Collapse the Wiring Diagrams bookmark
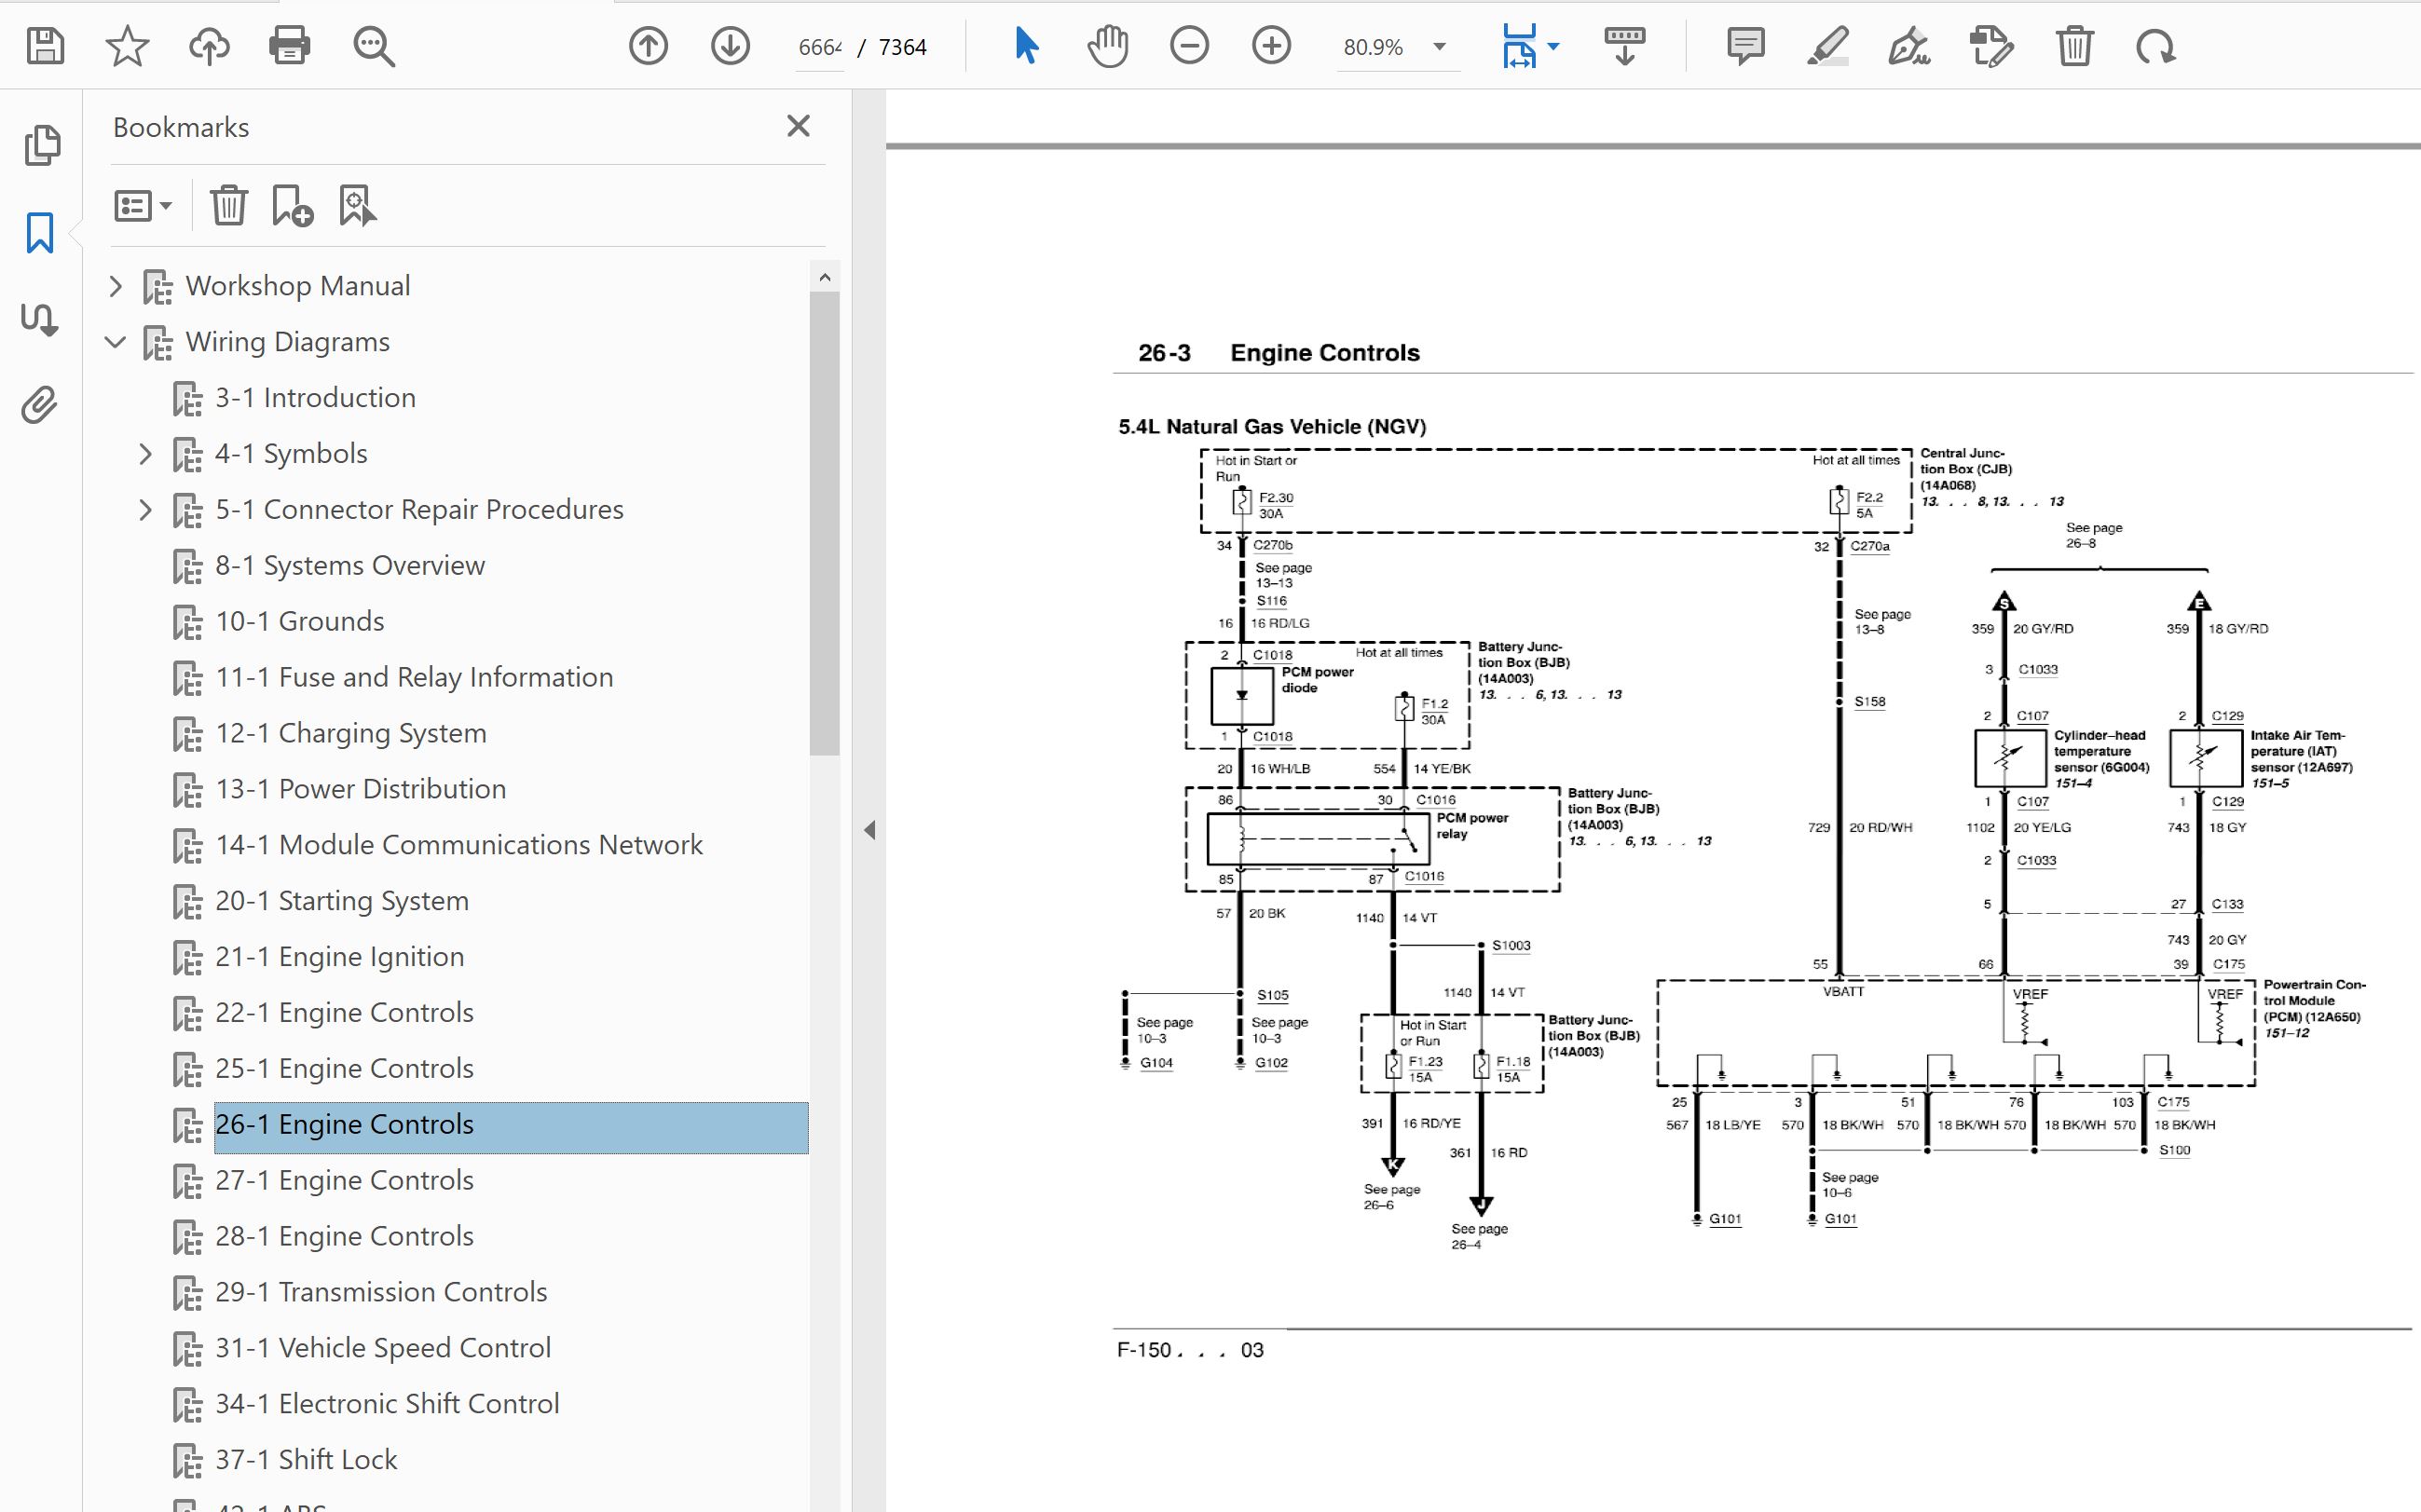The width and height of the screenshot is (2421, 1512). pos(116,342)
